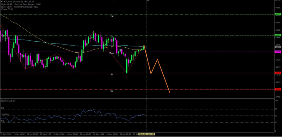
Task: Click 'Current Days Range= 9300' text
Action: click(26, 7)
